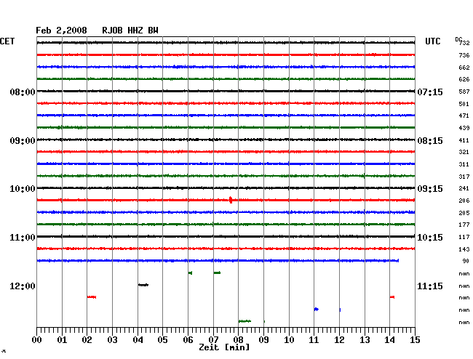
Task: Click the date label 'Feb 2,2008'
Action: [61, 31]
